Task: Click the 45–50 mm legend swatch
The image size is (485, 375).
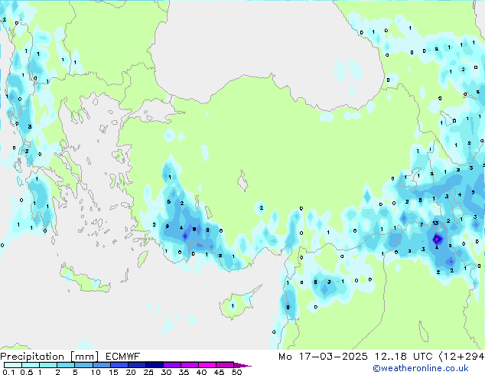Action: click(225, 365)
